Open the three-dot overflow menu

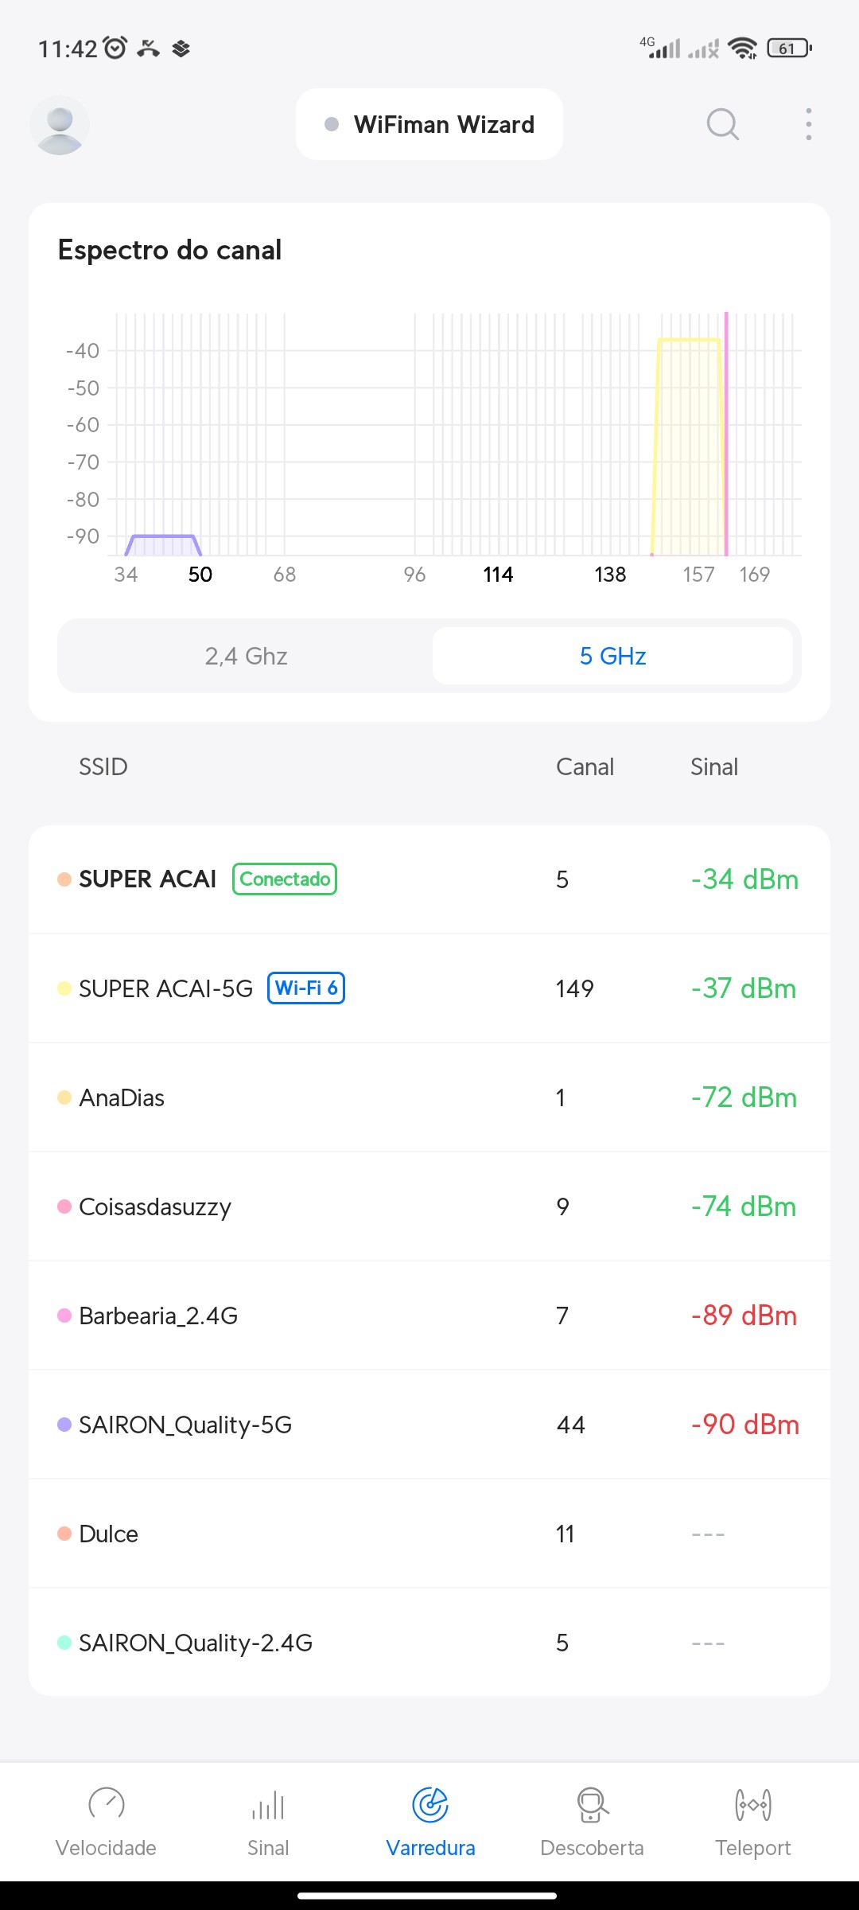[808, 125]
